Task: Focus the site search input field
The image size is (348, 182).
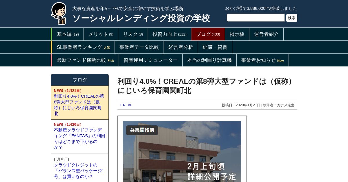Action: click(x=256, y=18)
